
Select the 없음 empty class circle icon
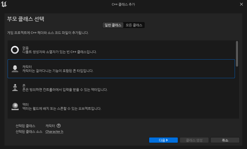(x=15, y=50)
